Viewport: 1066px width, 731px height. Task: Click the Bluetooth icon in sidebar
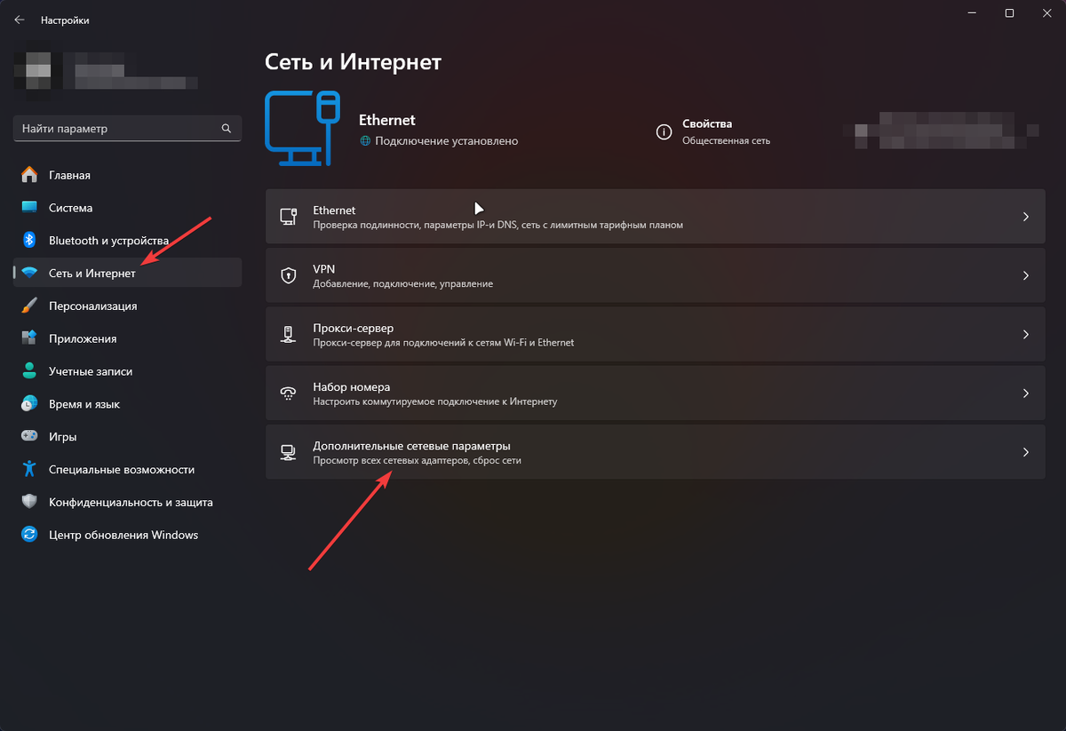point(29,241)
